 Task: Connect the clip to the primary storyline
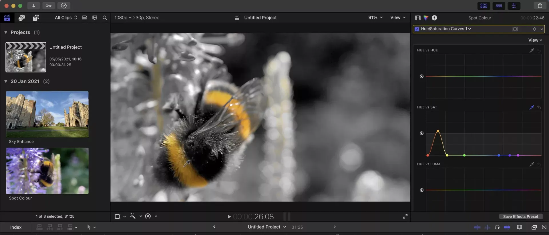pos(39,227)
